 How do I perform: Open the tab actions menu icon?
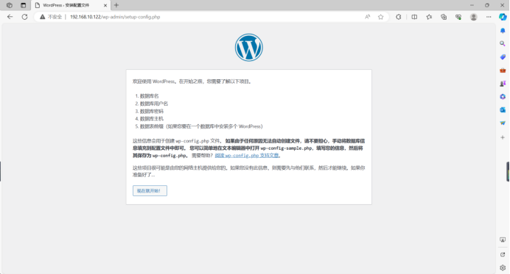(23, 5)
